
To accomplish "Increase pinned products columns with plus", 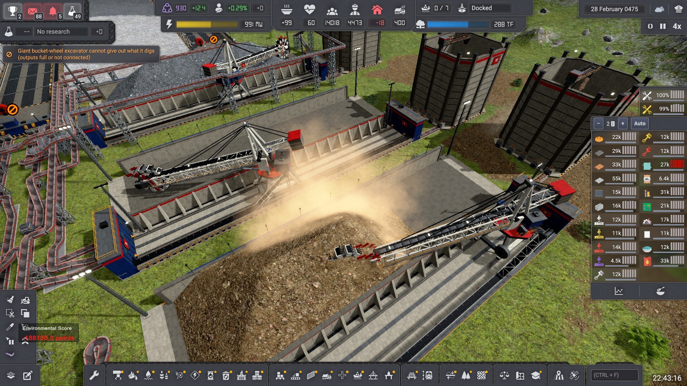I will click(x=623, y=124).
